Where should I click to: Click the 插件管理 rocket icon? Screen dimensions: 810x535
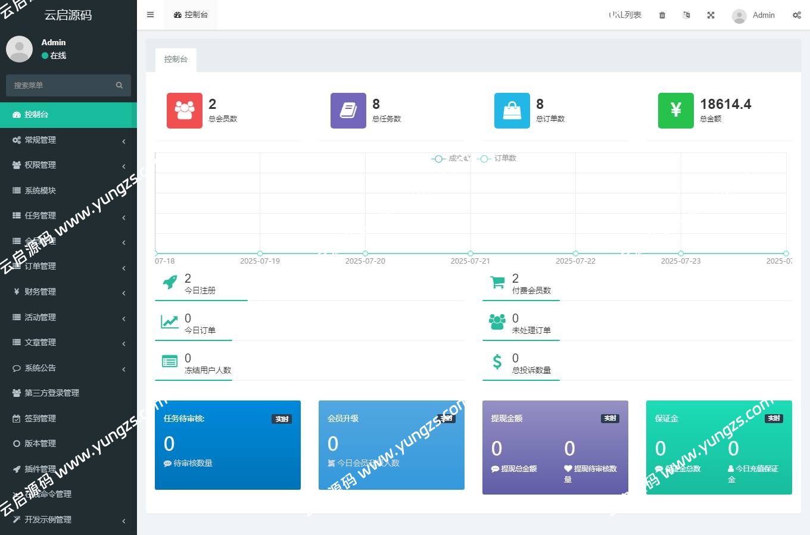point(17,469)
